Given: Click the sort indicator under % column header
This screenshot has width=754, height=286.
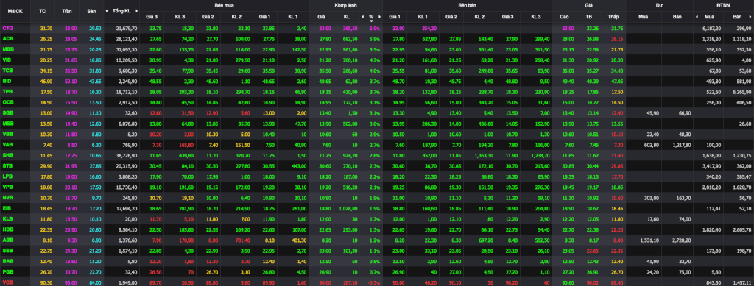Looking at the screenshot, I should (371, 21).
